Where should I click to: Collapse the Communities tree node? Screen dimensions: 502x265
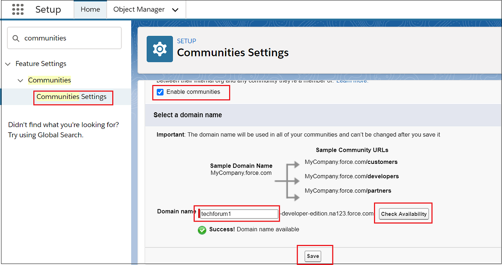click(x=20, y=80)
